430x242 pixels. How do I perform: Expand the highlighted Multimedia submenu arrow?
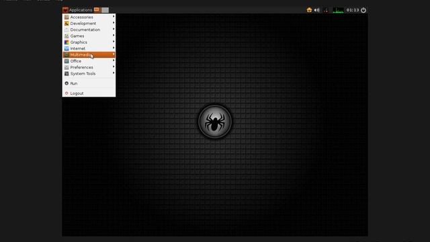114,54
